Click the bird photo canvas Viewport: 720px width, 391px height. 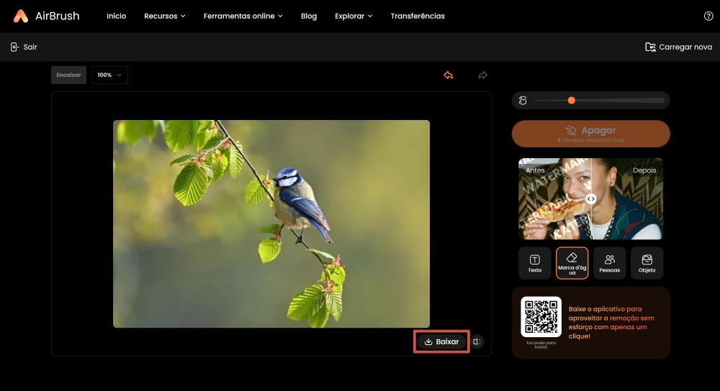pos(271,224)
